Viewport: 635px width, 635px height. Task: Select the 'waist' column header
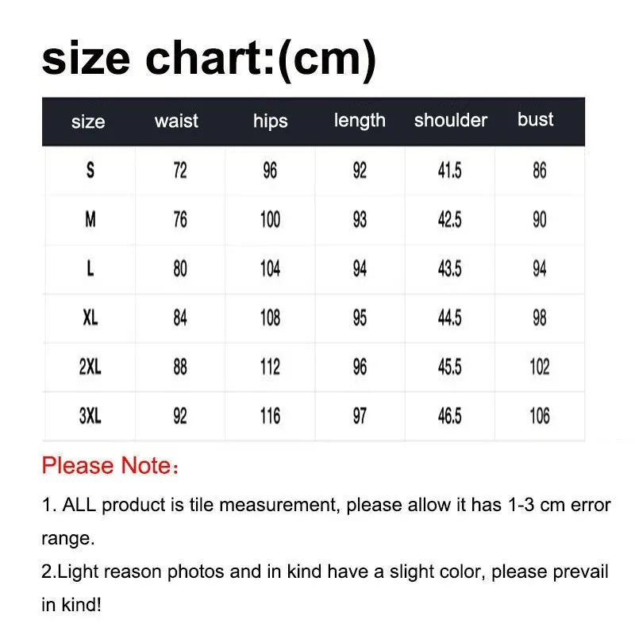click(x=176, y=121)
